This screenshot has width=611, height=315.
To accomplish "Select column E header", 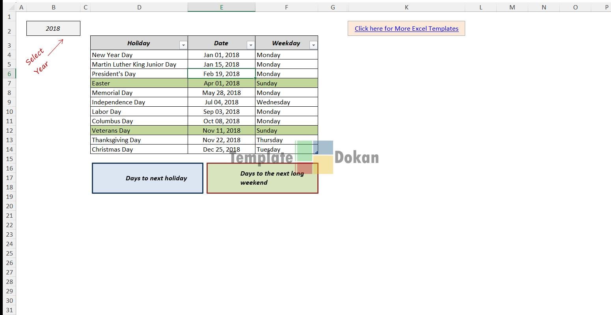I will 222,7.
